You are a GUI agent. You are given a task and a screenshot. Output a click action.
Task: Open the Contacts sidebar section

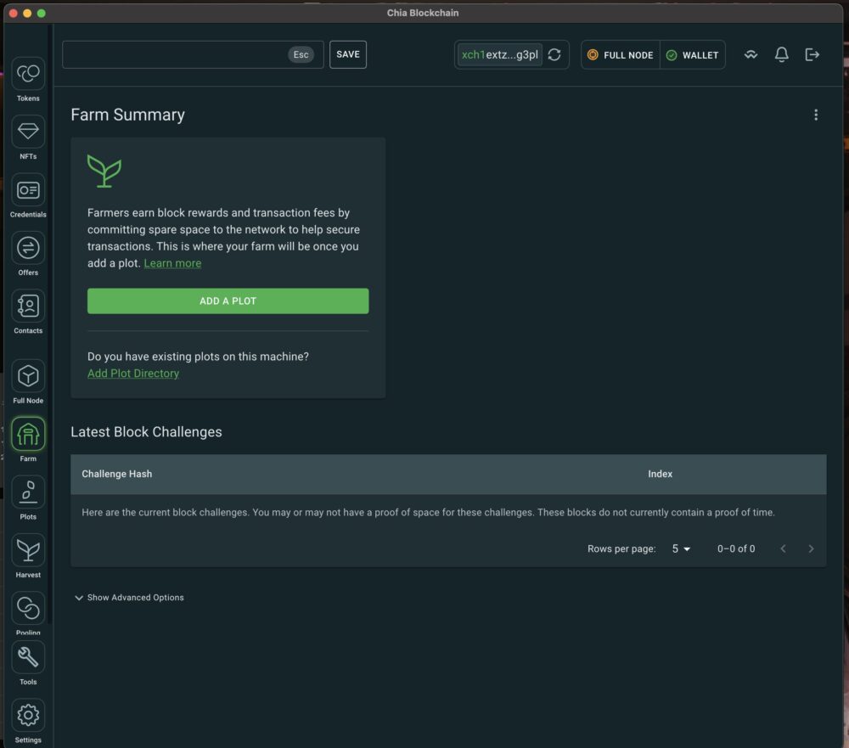tap(28, 312)
